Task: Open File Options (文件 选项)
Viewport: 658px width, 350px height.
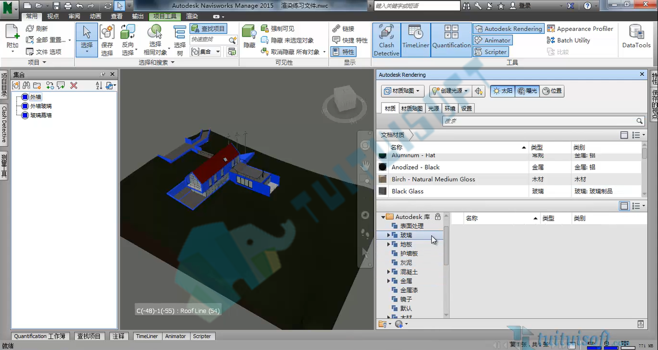Action: point(44,52)
